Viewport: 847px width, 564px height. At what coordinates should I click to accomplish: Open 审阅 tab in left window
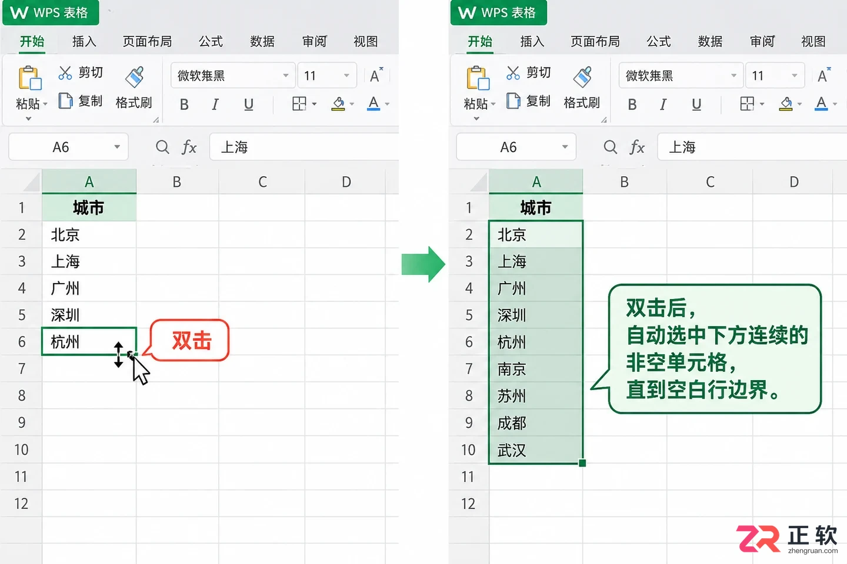coord(314,41)
